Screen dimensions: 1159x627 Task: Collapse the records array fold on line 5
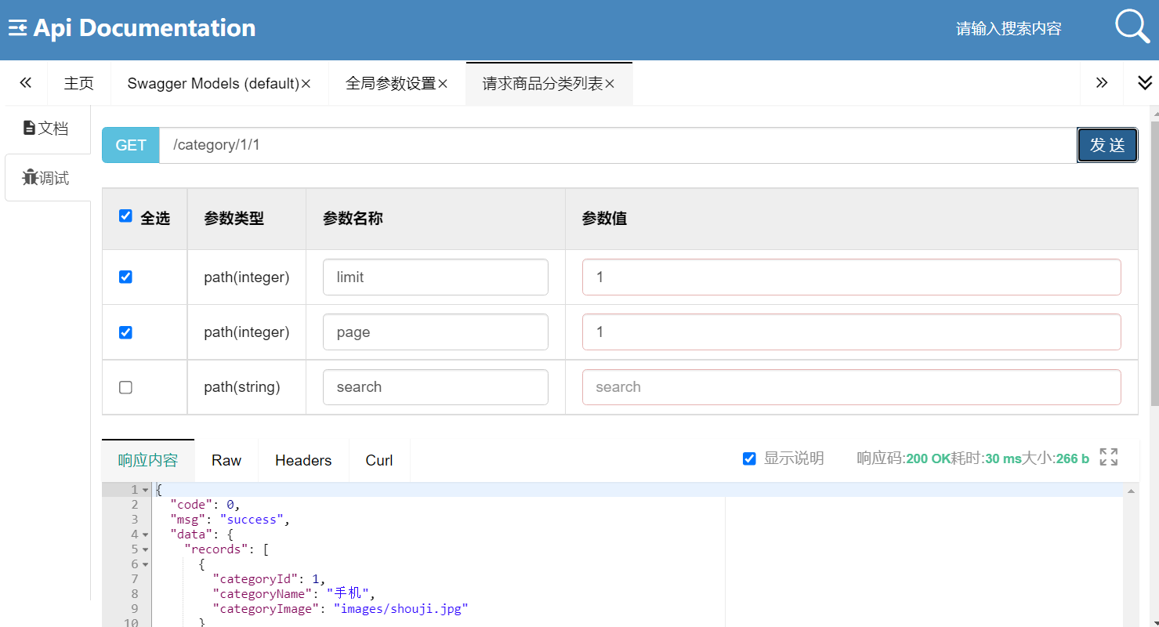pos(145,549)
